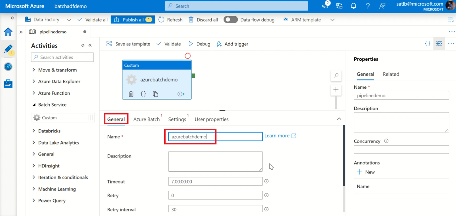Clone the Custom activity with copy icon
Screen dimensions: 456x216
click(x=155, y=94)
